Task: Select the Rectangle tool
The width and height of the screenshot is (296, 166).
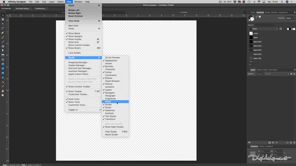Action: coord(3,64)
